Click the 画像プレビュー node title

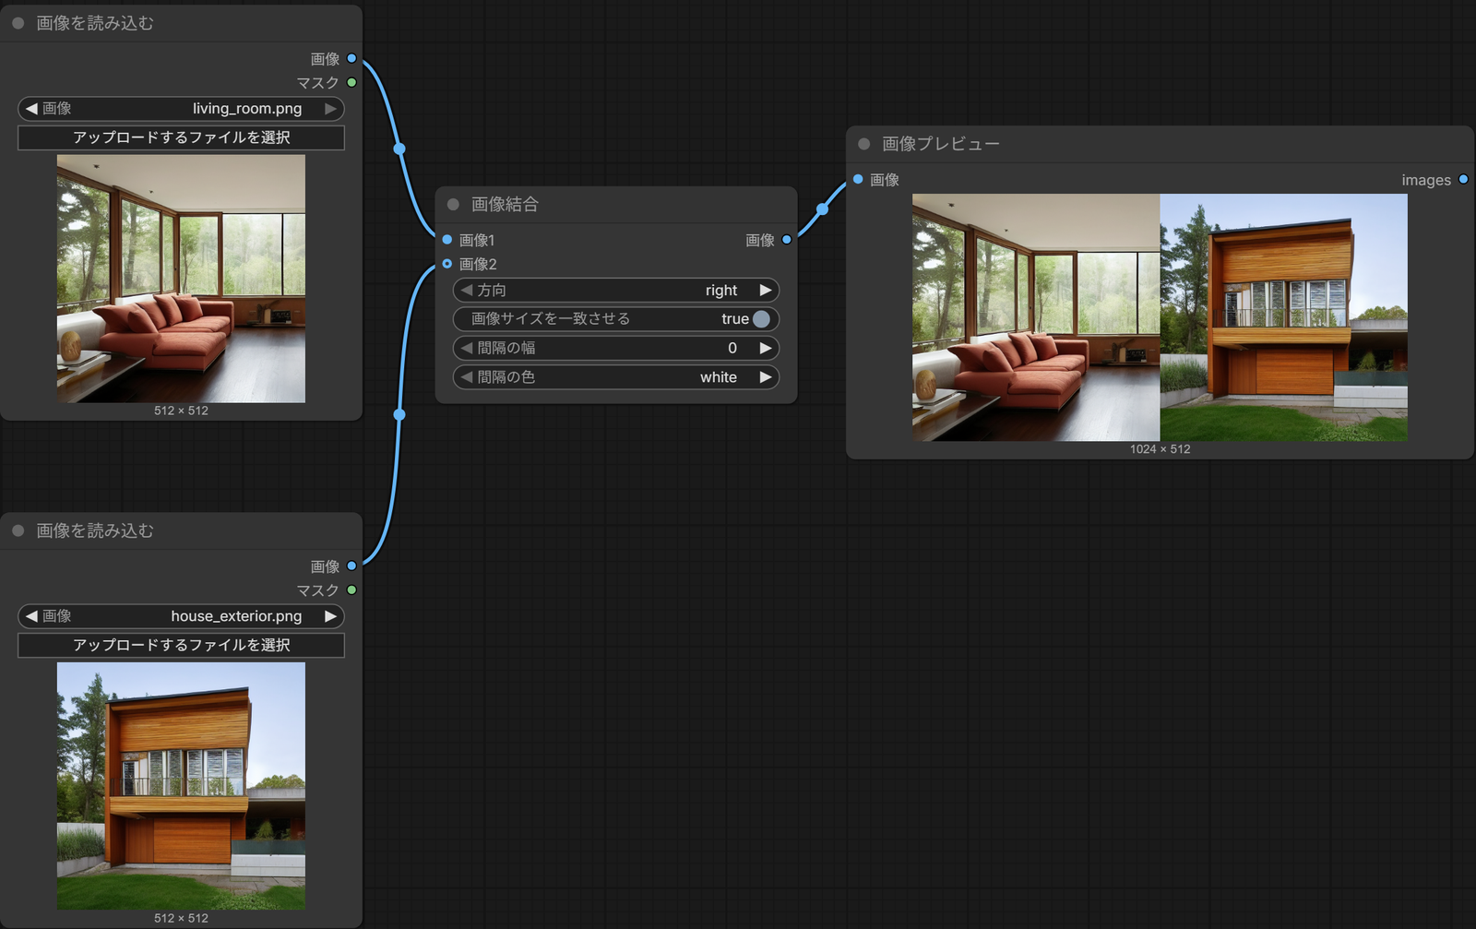pyautogui.click(x=940, y=144)
